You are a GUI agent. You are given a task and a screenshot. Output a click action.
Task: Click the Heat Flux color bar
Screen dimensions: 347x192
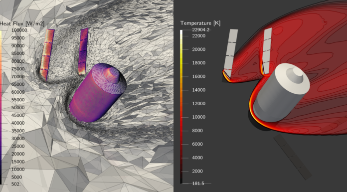[x=0, y=107]
